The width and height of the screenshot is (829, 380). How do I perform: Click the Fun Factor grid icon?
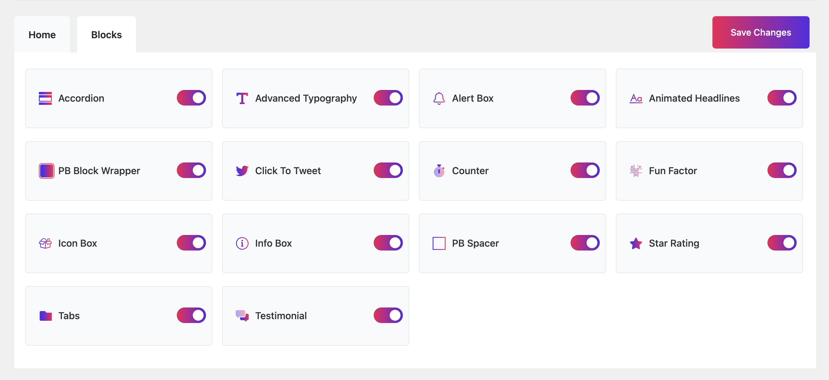[x=635, y=170]
